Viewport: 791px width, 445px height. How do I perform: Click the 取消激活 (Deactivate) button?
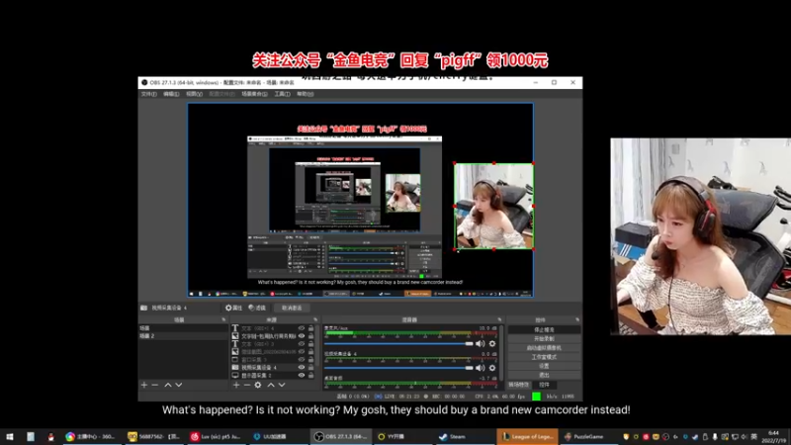(x=292, y=308)
